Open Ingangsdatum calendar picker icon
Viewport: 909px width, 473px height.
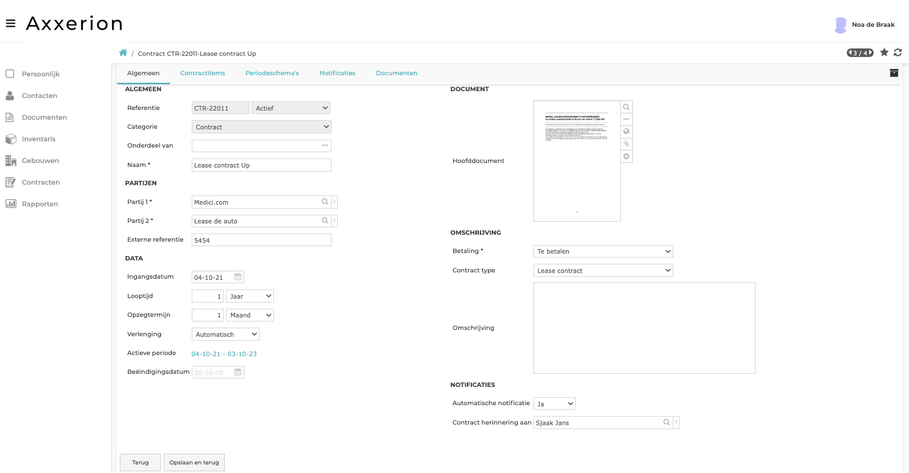238,277
